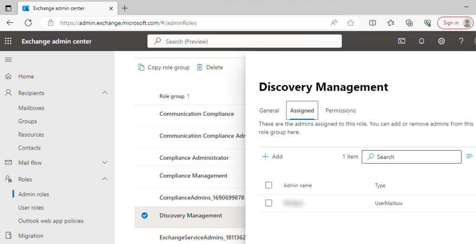
Task: Open the settings gear in header
Action: tap(442, 41)
